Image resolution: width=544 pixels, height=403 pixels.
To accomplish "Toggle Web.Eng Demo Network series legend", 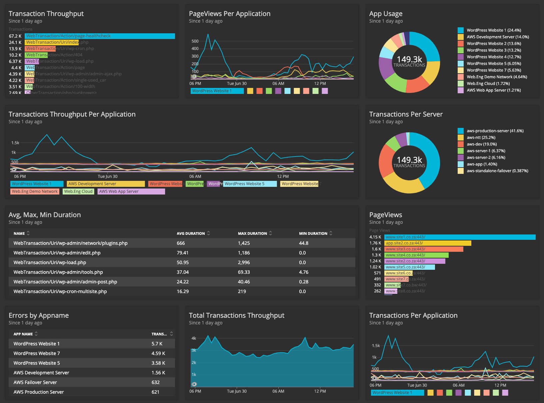I will (x=35, y=192).
